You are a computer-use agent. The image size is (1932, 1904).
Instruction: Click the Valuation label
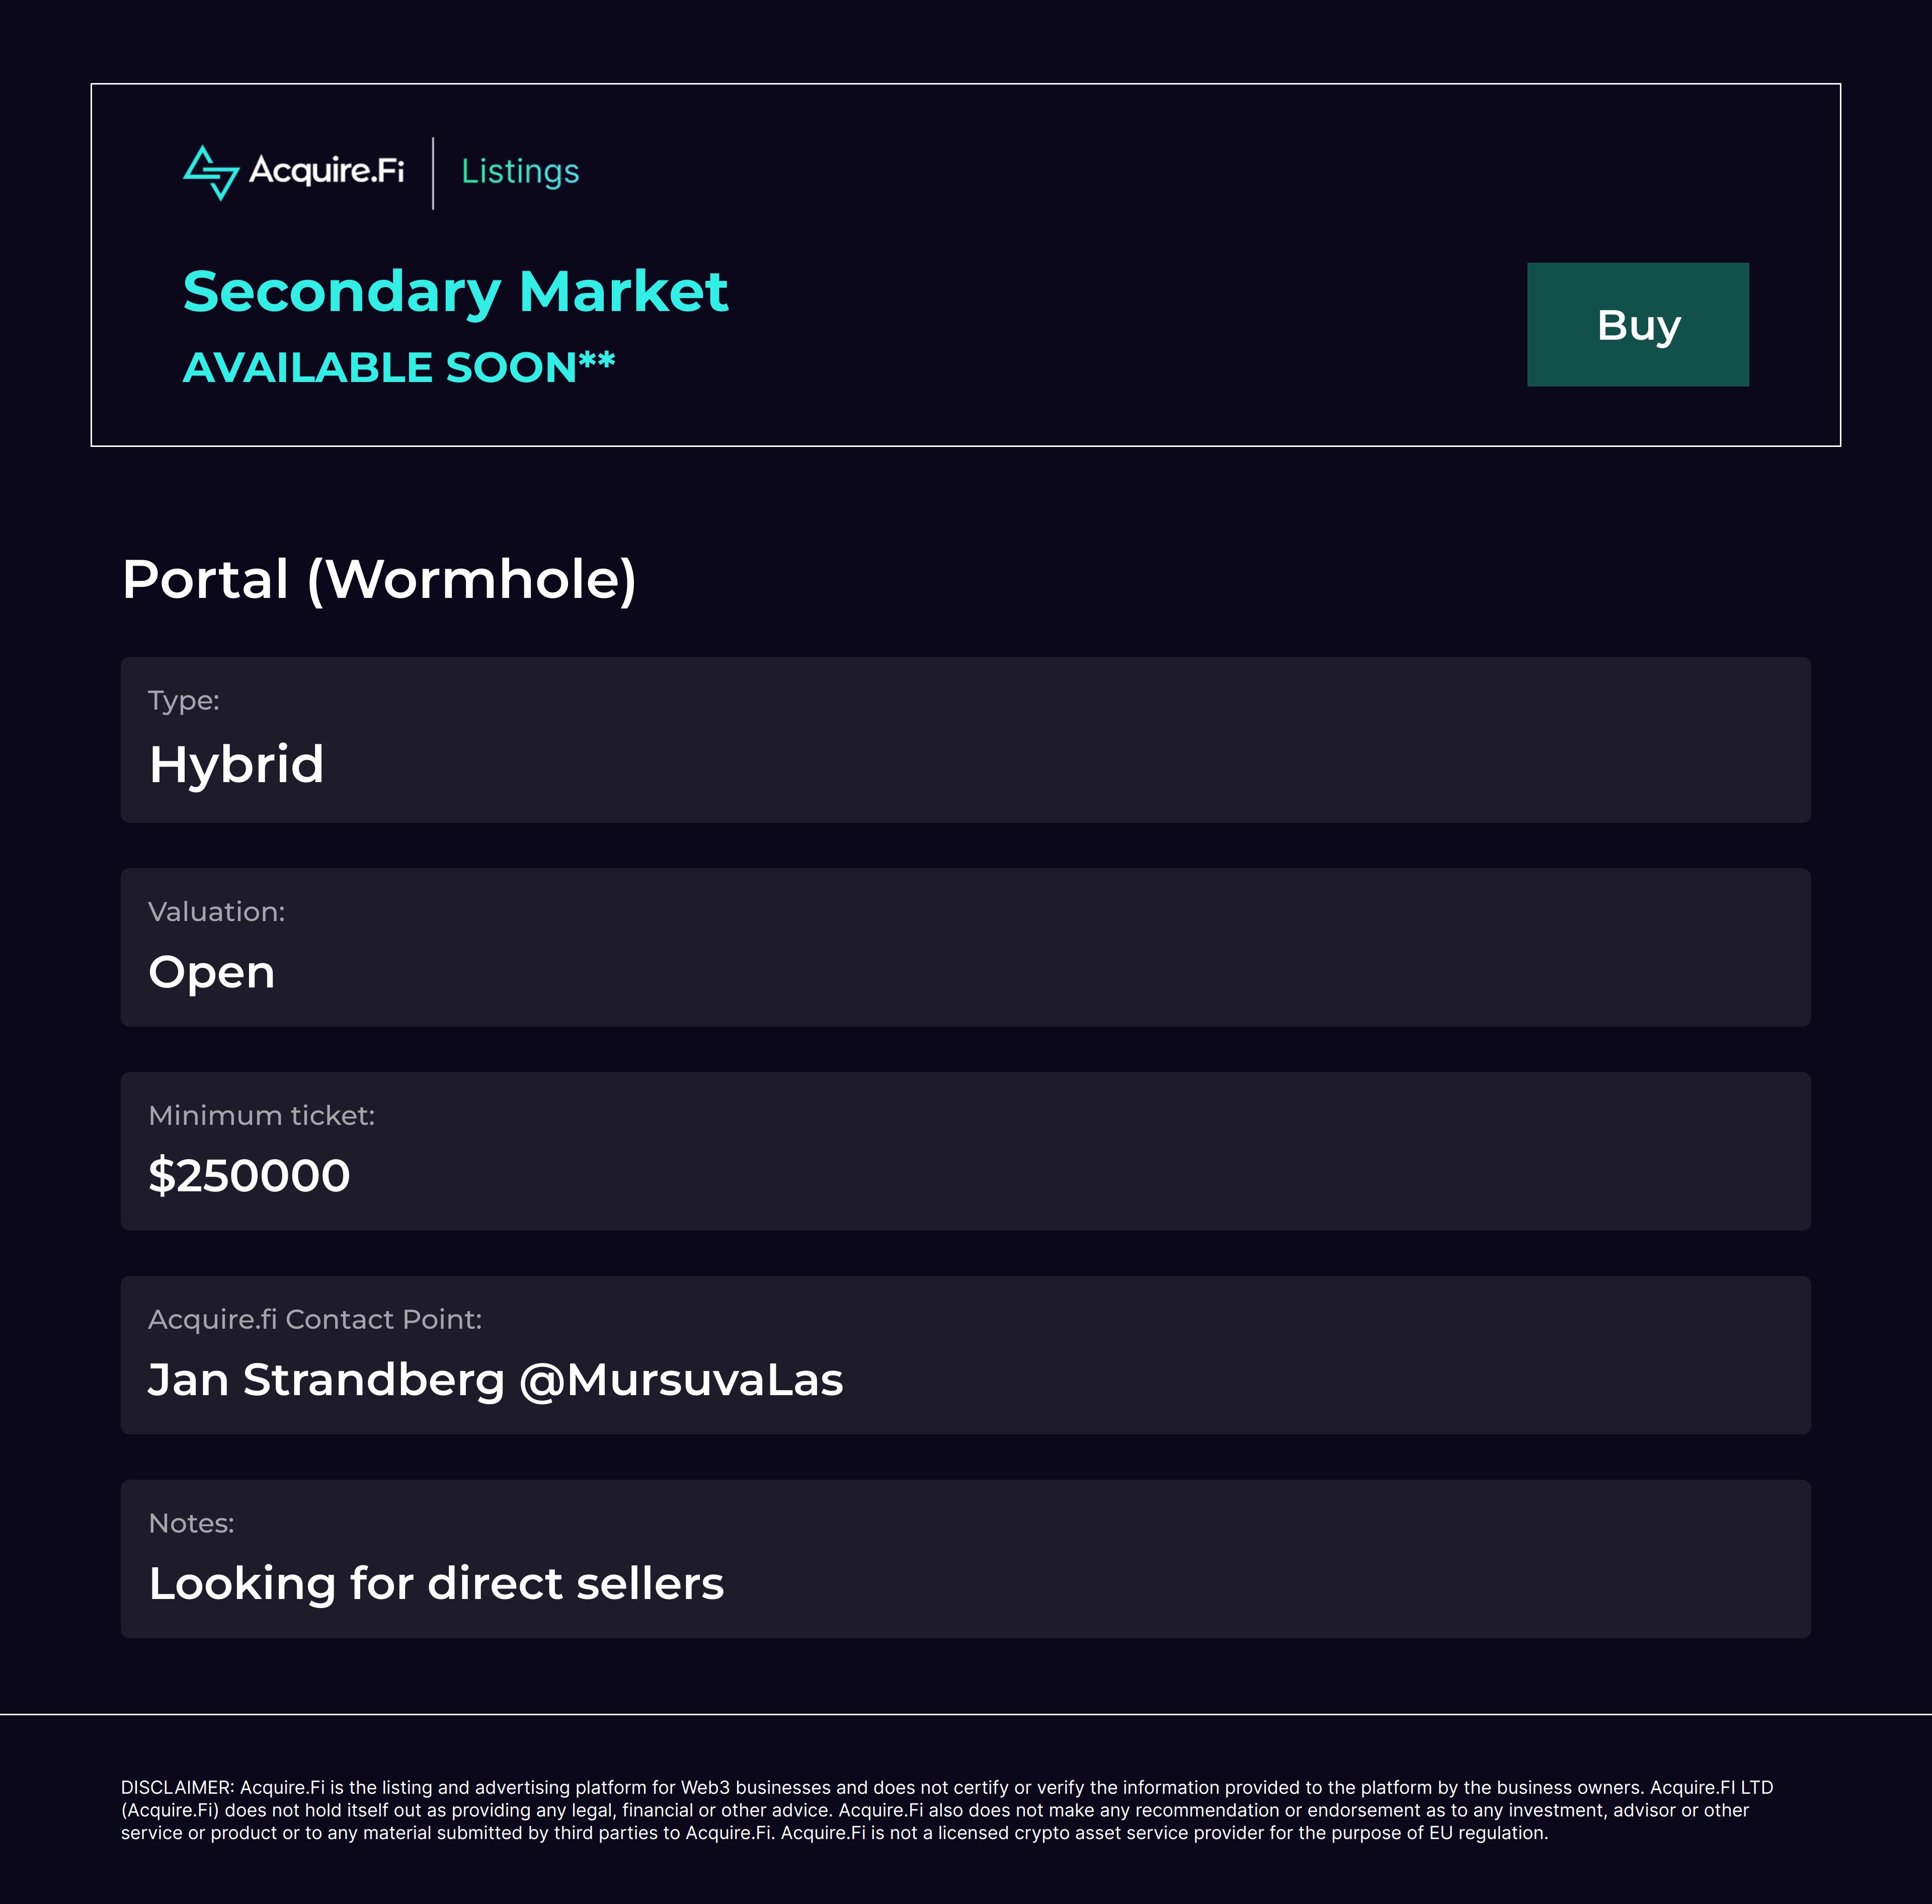coord(216,912)
